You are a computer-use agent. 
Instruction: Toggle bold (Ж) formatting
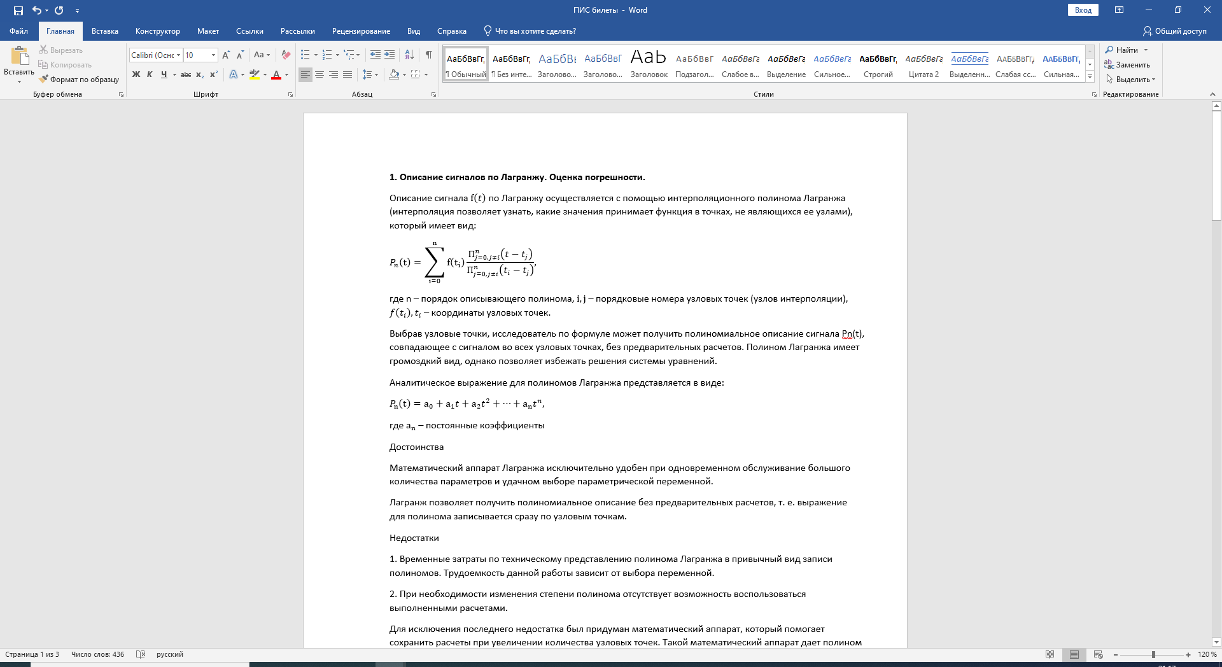136,74
